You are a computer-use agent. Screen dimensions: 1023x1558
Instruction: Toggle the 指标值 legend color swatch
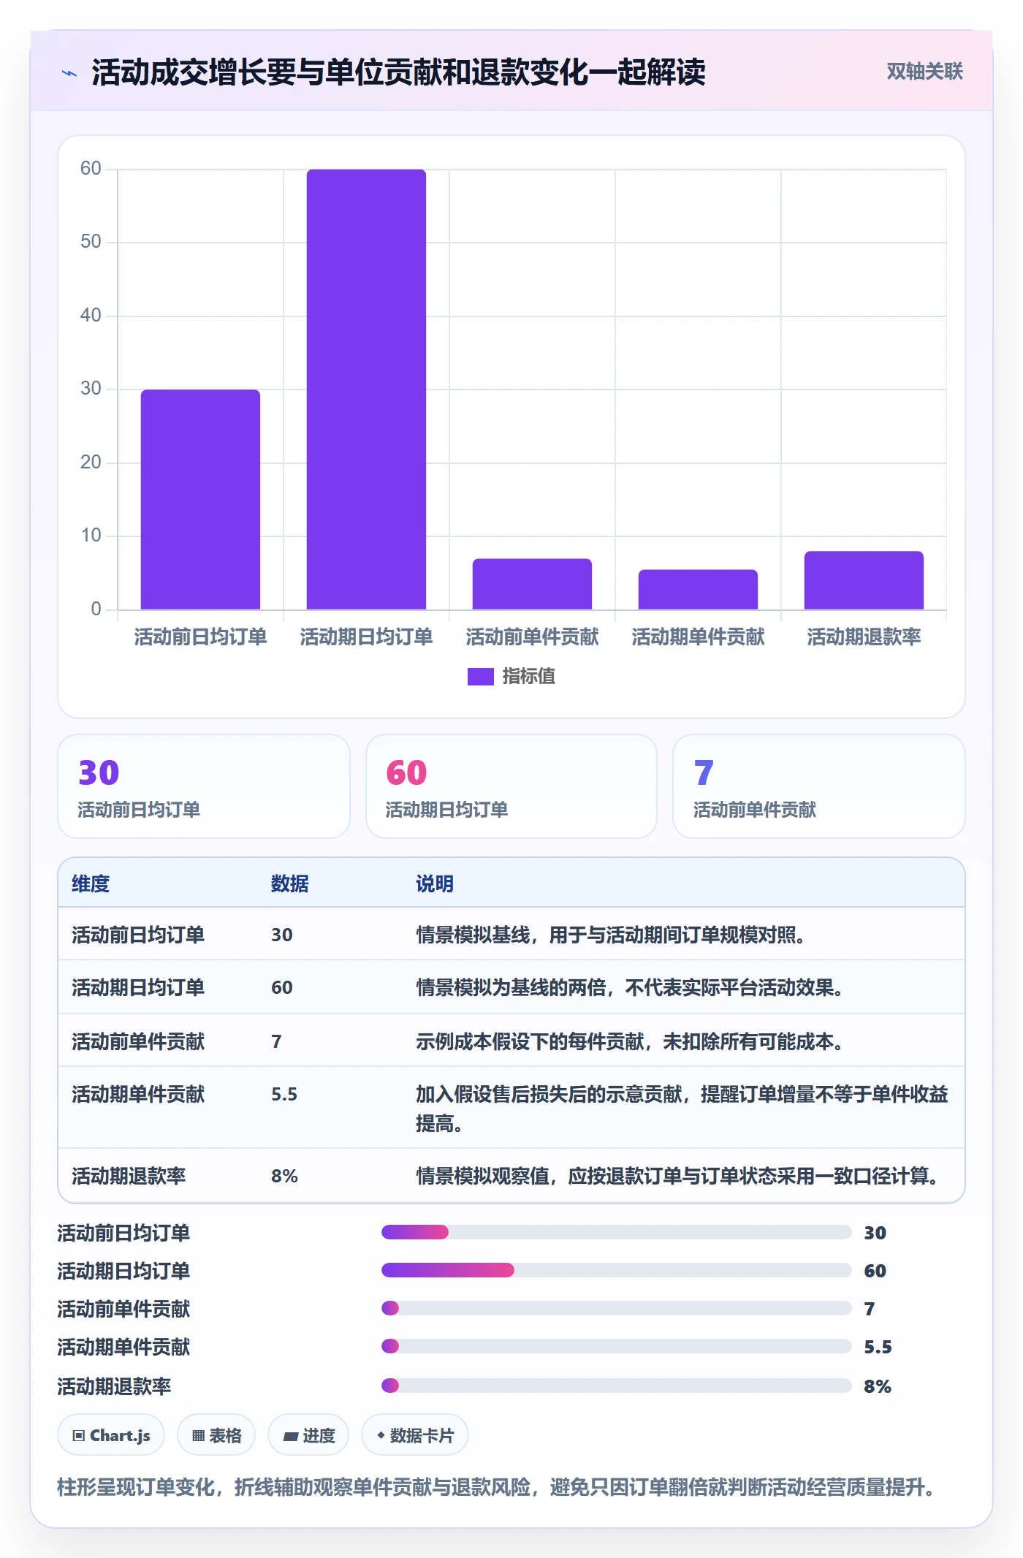[x=480, y=676]
